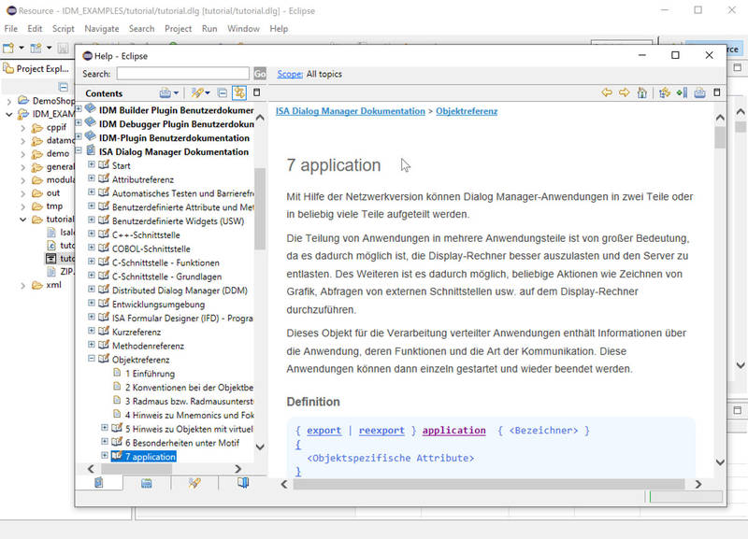Open the Index view tab icon
This screenshot has height=539, width=748.
pos(147,483)
